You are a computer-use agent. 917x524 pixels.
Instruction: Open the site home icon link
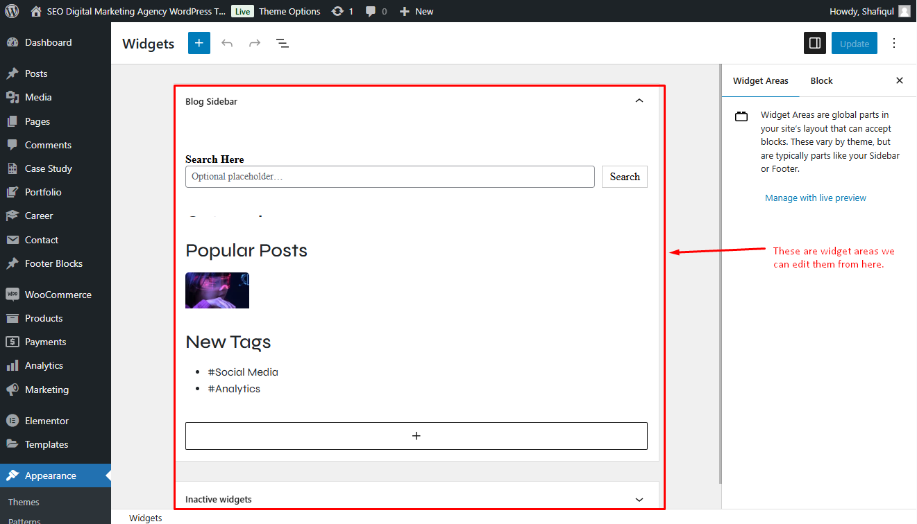(x=36, y=11)
